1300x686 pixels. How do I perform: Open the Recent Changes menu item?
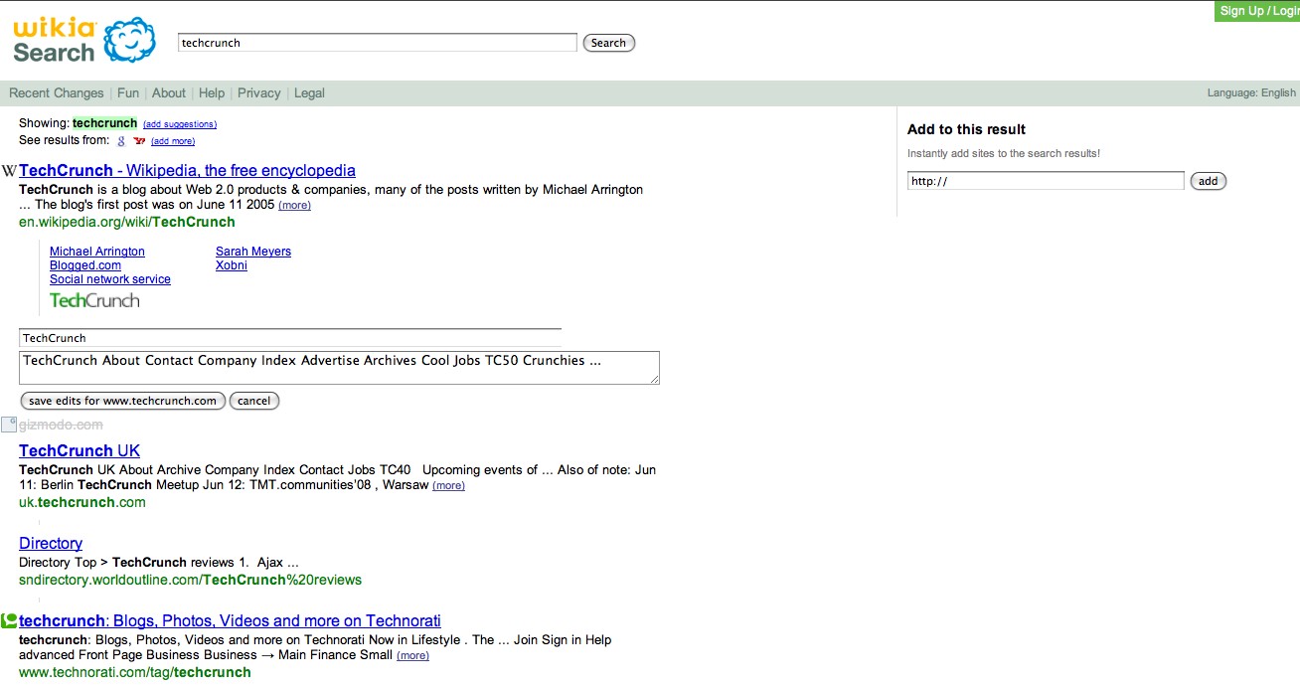[x=57, y=93]
